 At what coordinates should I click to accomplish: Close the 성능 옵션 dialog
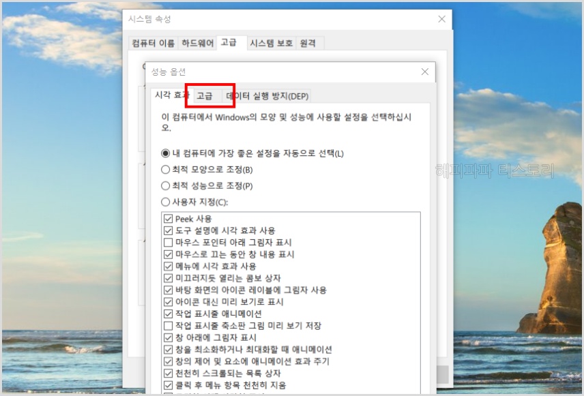(424, 72)
